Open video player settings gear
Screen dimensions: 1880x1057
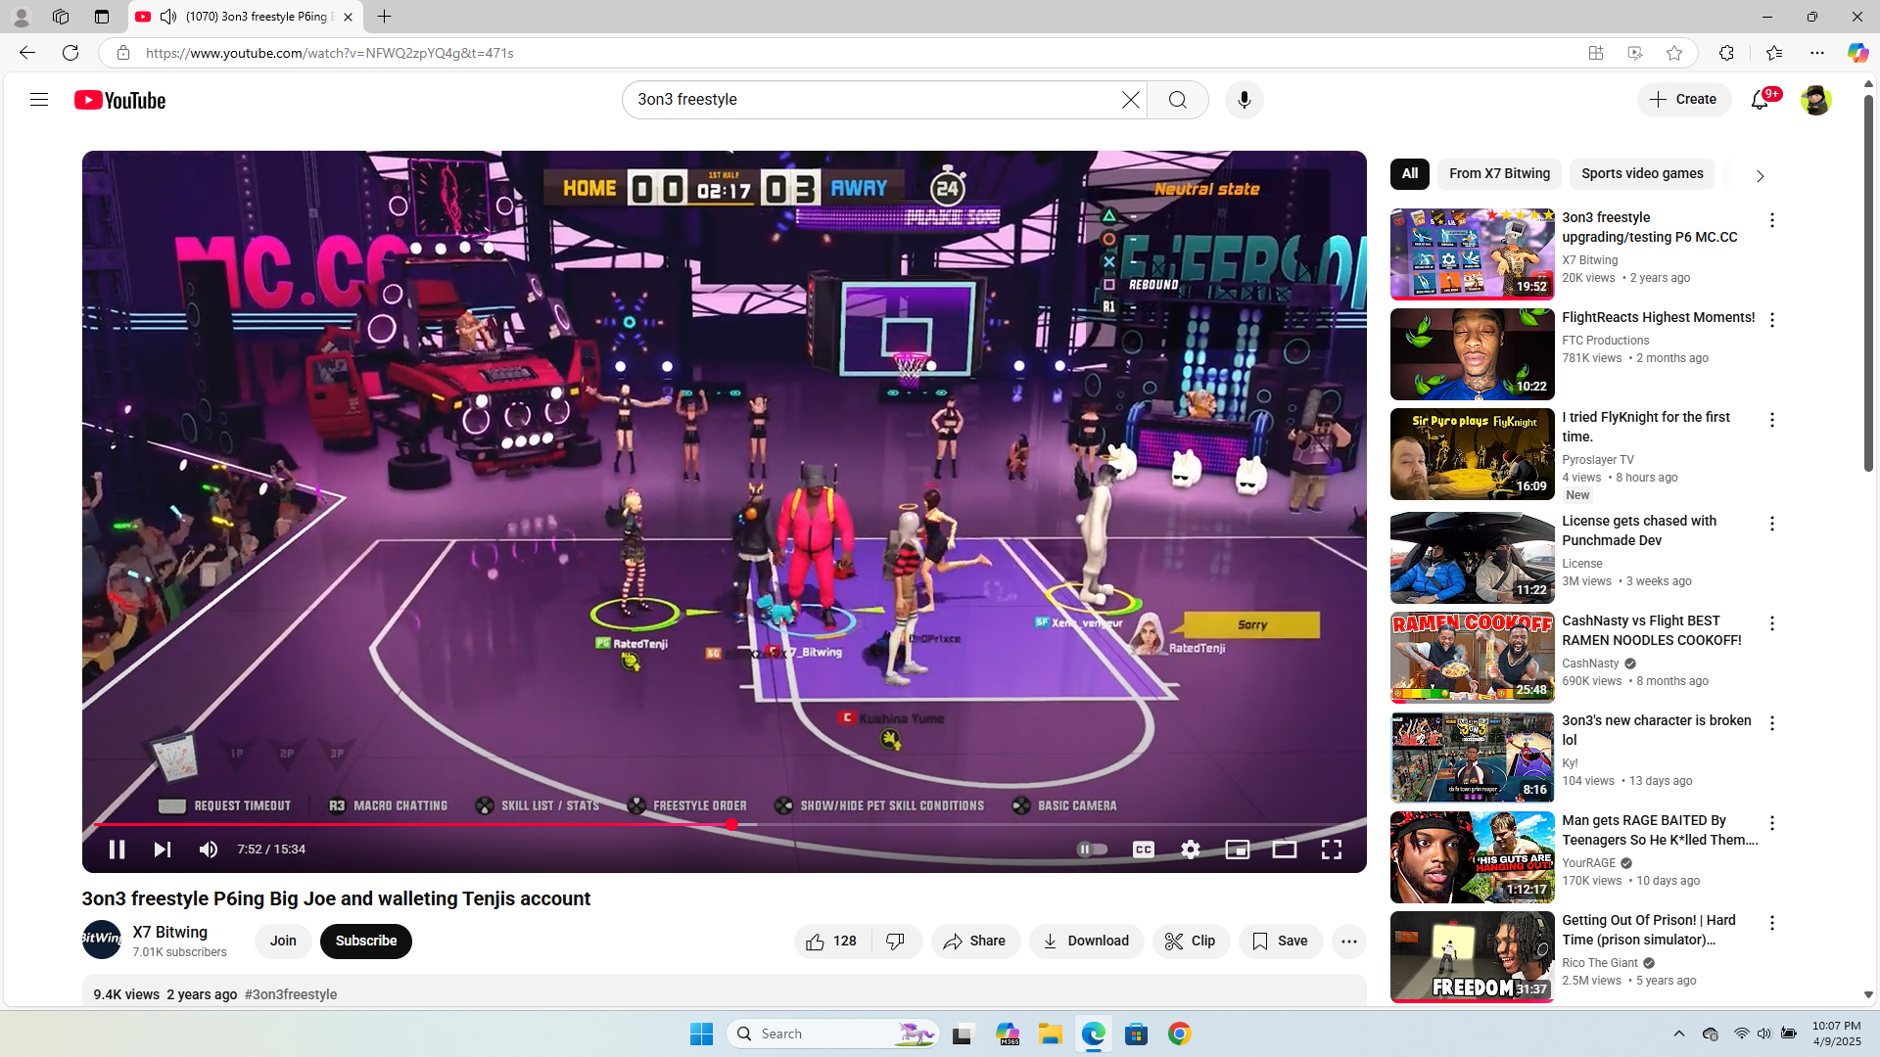point(1190,850)
